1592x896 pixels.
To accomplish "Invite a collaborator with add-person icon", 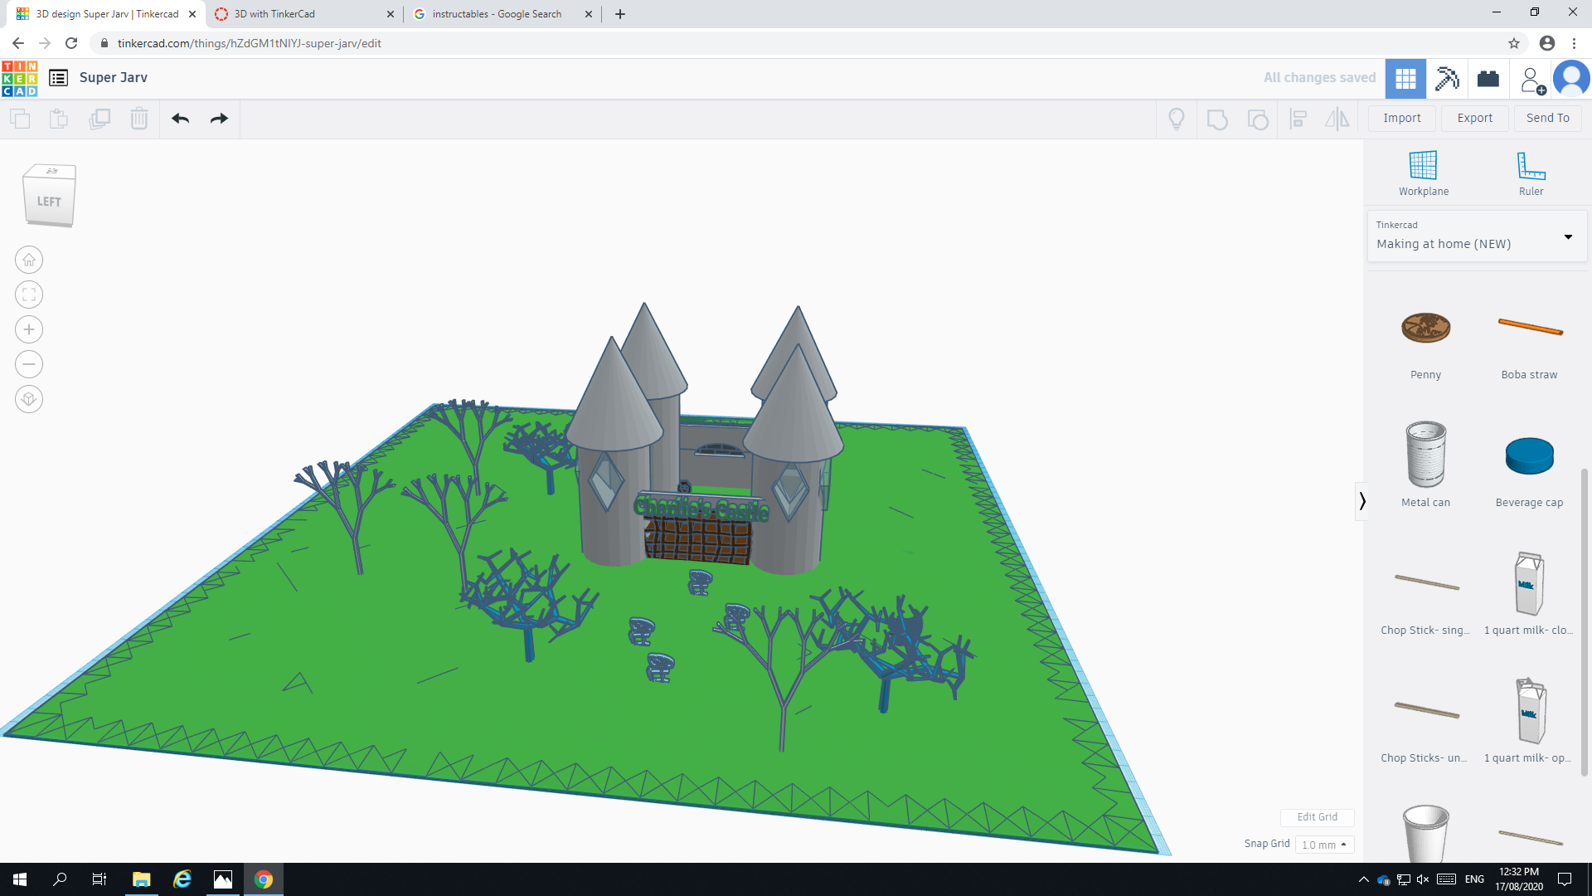I will [x=1531, y=80].
